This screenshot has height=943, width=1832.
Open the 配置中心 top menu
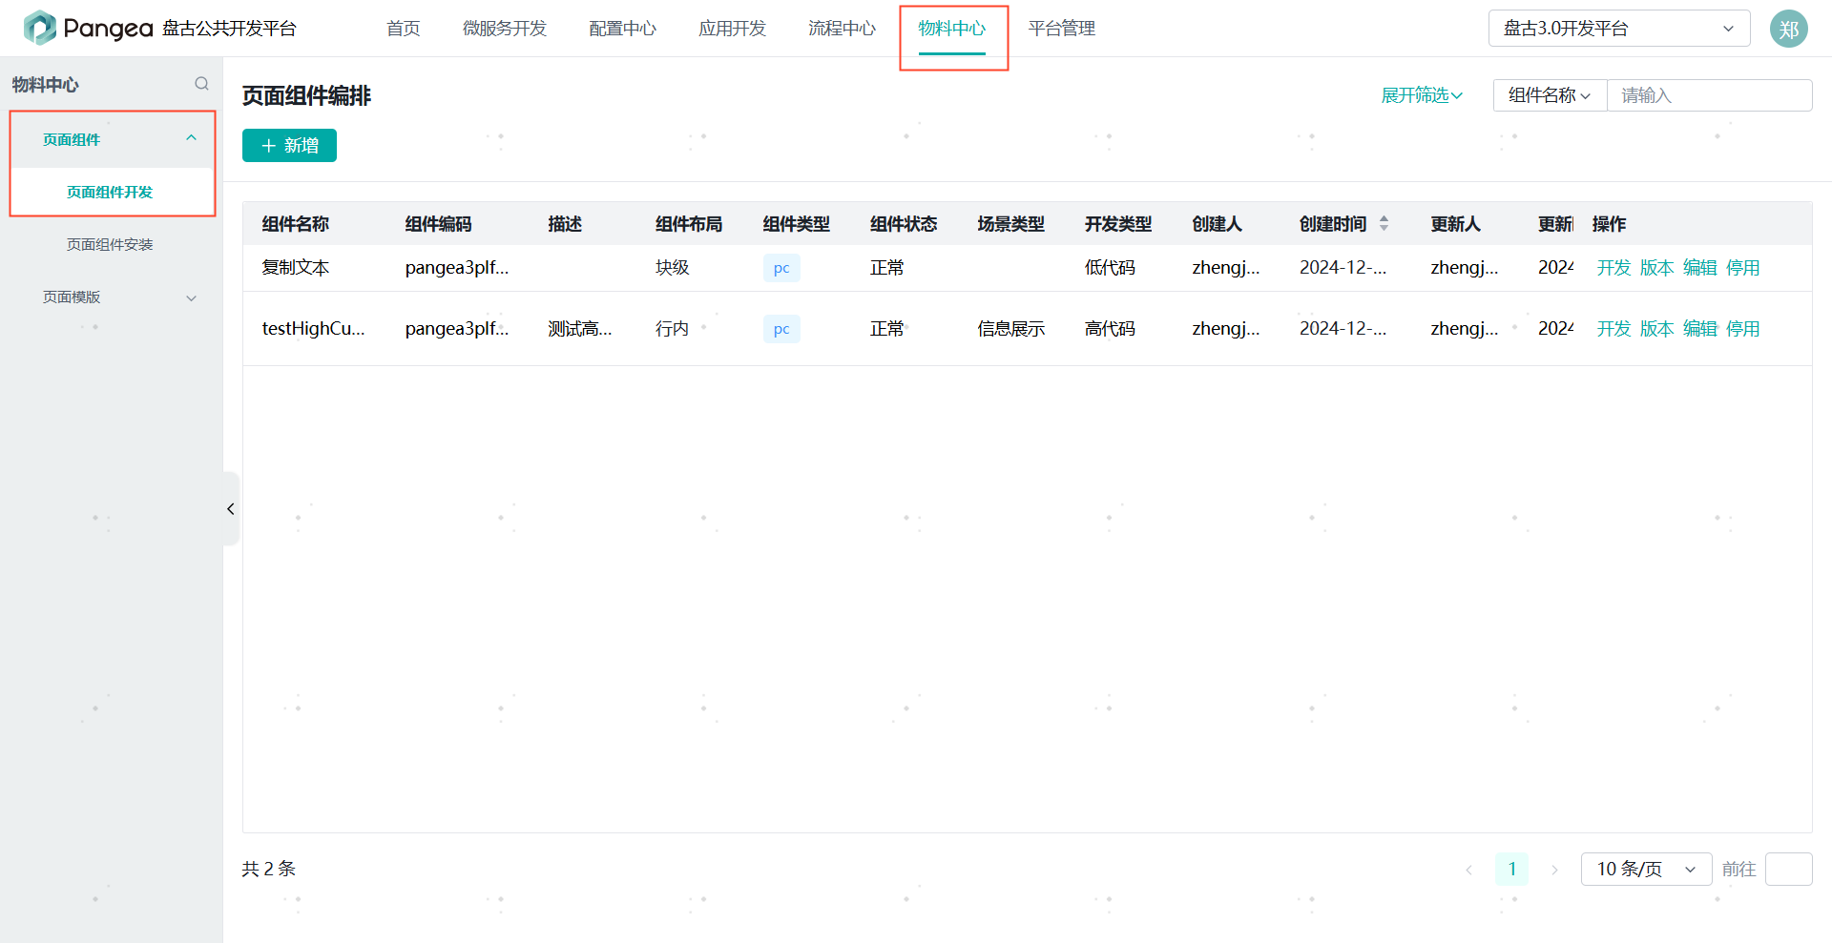[x=622, y=29]
